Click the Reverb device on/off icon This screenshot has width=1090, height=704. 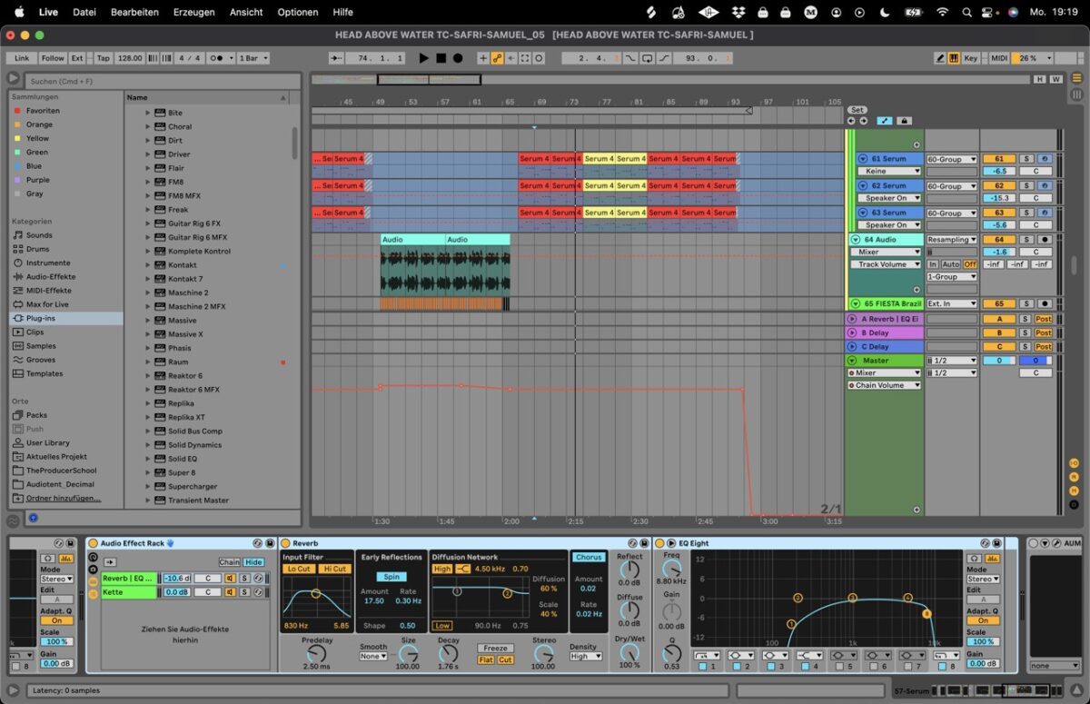pyautogui.click(x=285, y=543)
